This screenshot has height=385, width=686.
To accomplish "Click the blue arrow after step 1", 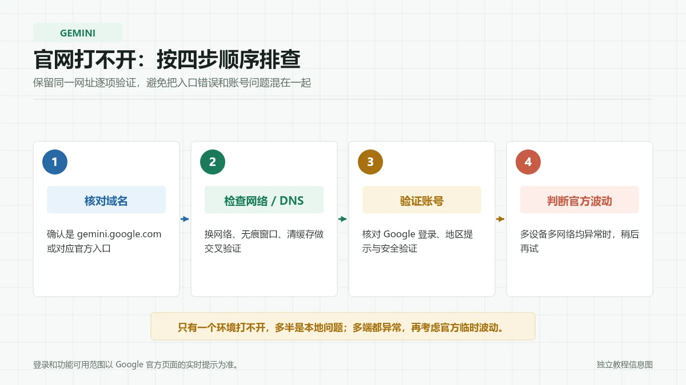I will [185, 219].
